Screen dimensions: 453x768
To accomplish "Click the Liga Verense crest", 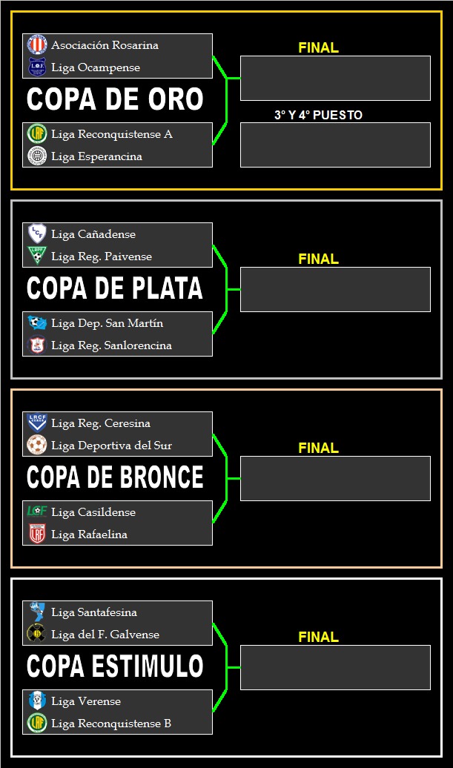I will point(37,701).
